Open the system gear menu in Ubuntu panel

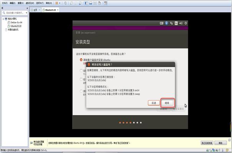pyautogui.click(x=186, y=23)
